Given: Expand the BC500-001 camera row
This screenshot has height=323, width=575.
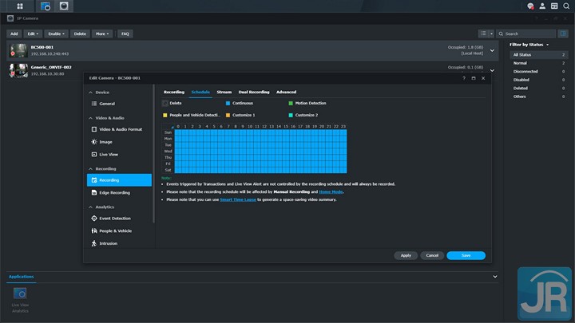Looking at the screenshot, I should [493, 50].
